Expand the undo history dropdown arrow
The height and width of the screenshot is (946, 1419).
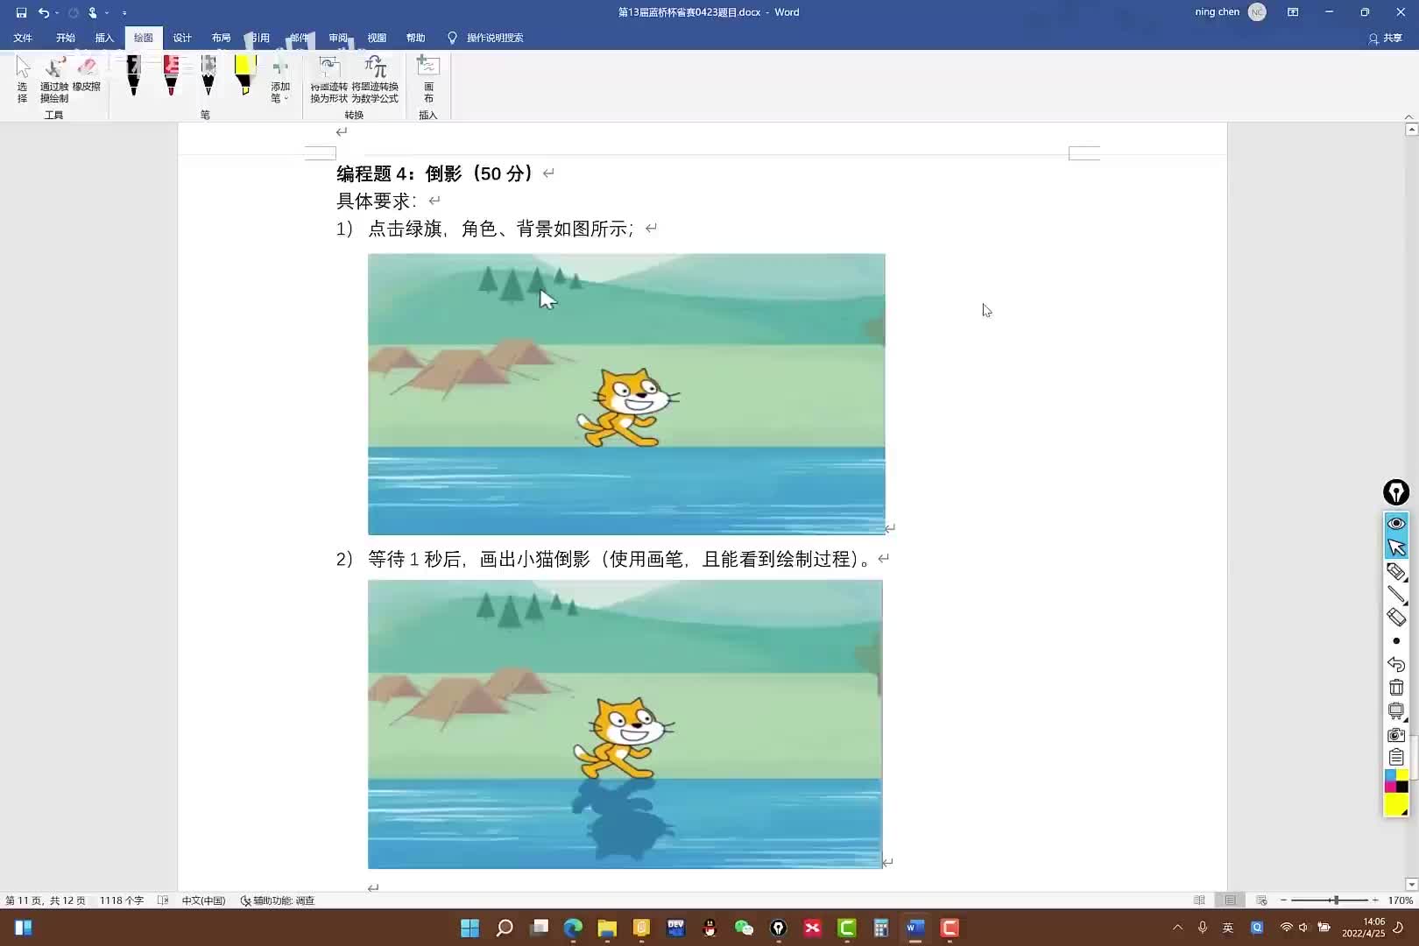click(x=57, y=12)
